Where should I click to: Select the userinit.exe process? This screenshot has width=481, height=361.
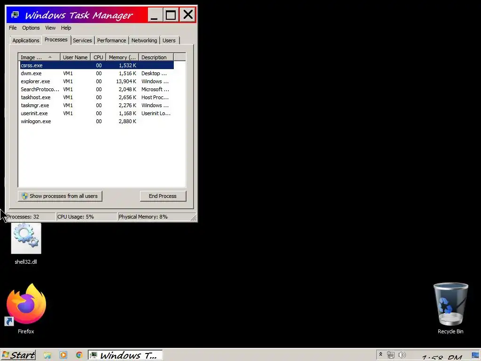coord(97,113)
